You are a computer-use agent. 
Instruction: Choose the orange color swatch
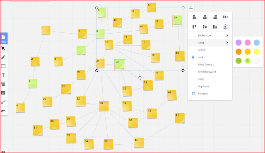[238, 51]
